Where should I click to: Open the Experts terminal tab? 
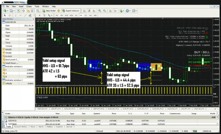click(59, 127)
